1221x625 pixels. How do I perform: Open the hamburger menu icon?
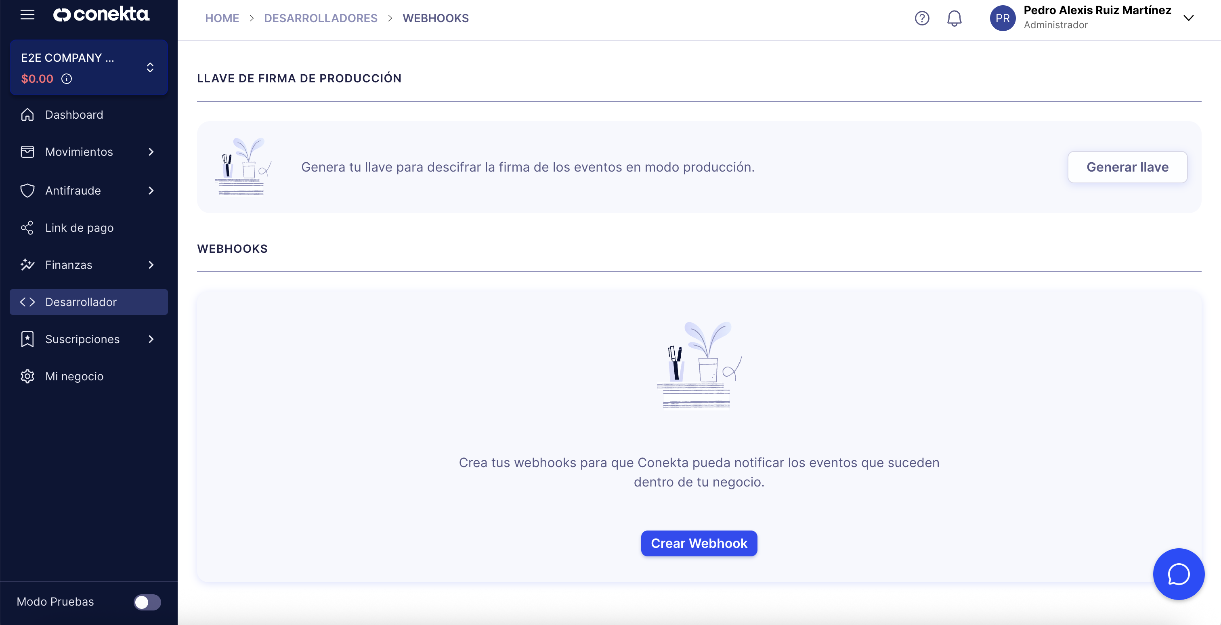[27, 15]
